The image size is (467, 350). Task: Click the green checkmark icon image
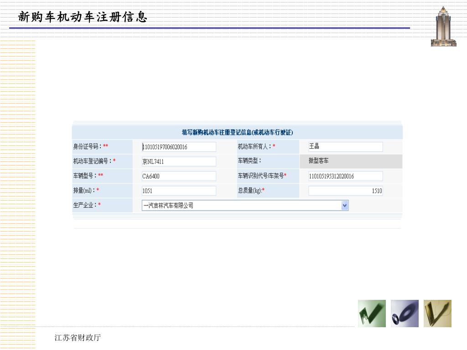[372, 314]
